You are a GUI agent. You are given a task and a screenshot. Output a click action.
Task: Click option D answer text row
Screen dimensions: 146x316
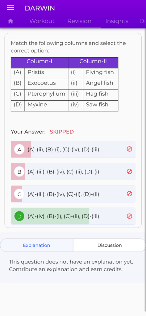73,216
